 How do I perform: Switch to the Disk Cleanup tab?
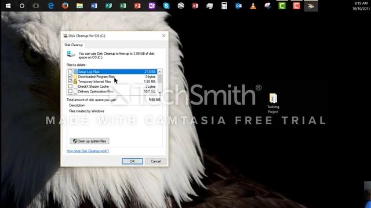[74, 45]
